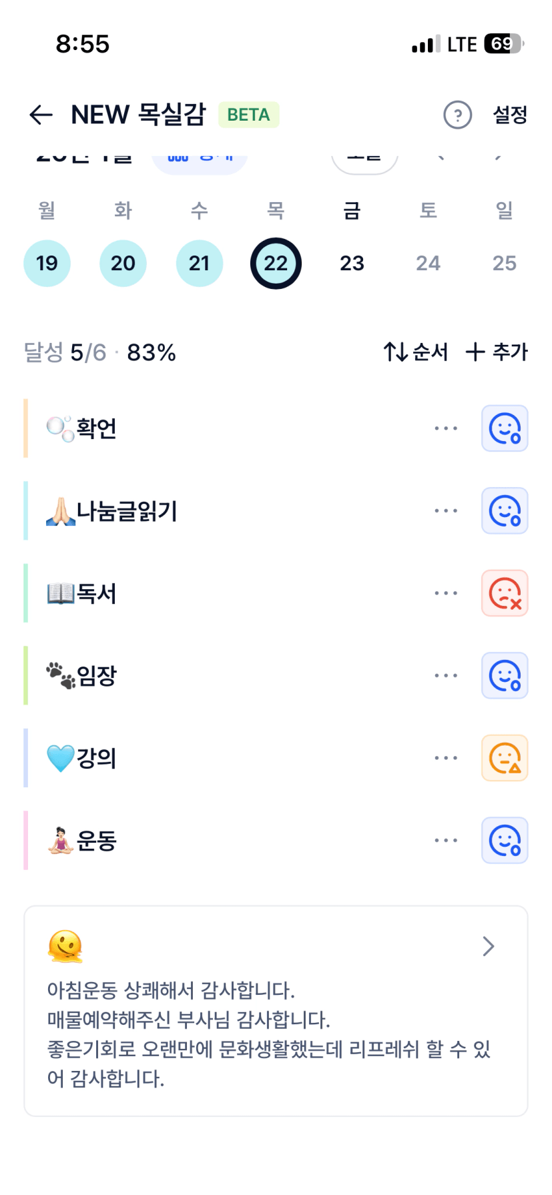Tap the book icon next to 독서
This screenshot has width=552, height=1195.
point(60,593)
